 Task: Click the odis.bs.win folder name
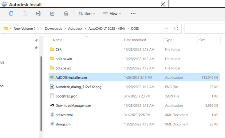tap(64, 59)
